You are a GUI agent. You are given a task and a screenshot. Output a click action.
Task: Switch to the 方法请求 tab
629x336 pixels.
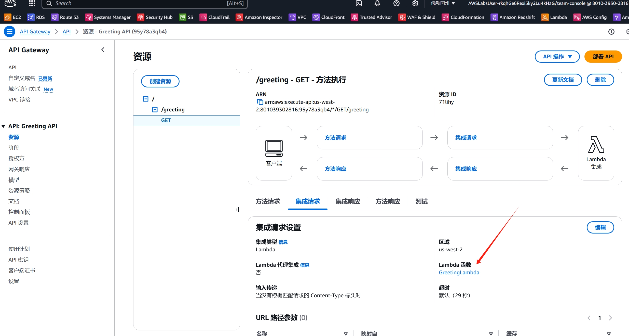(268, 201)
